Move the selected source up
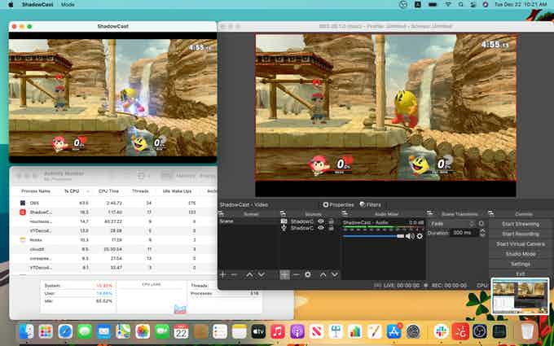Image resolution: width=554 pixels, height=346 pixels. point(323,274)
